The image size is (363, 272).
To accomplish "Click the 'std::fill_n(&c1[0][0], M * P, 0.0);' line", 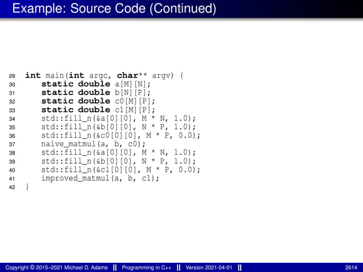I will (121, 170).
